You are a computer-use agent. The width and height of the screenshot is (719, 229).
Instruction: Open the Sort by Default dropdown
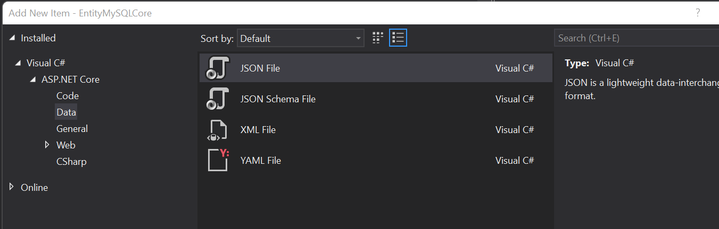(x=301, y=38)
